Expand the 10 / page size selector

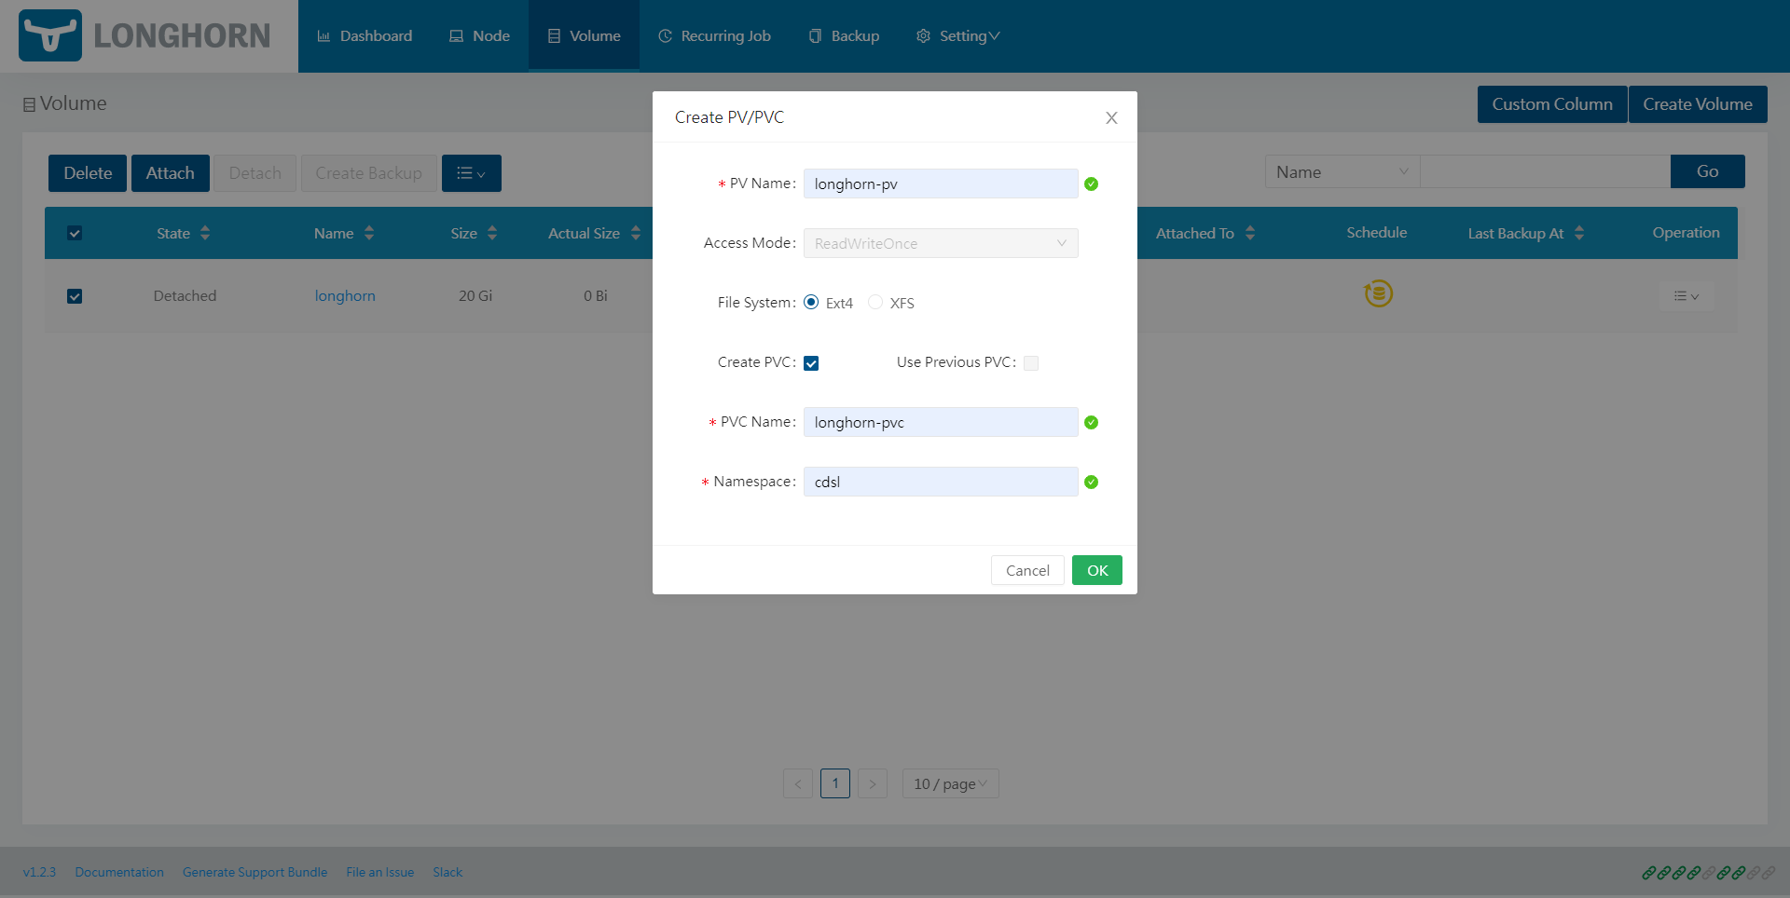pos(950,783)
